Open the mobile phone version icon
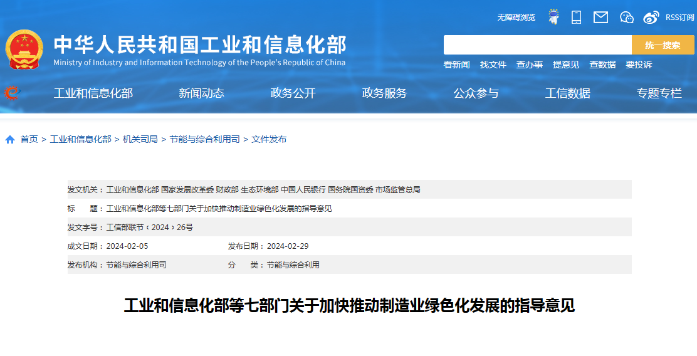 577,18
